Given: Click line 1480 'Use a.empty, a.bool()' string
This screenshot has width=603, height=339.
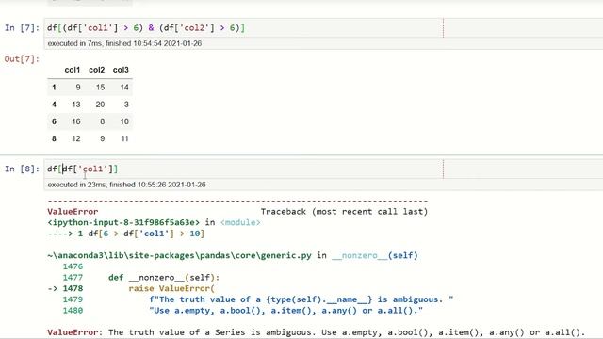Looking at the screenshot, I should (285, 310).
